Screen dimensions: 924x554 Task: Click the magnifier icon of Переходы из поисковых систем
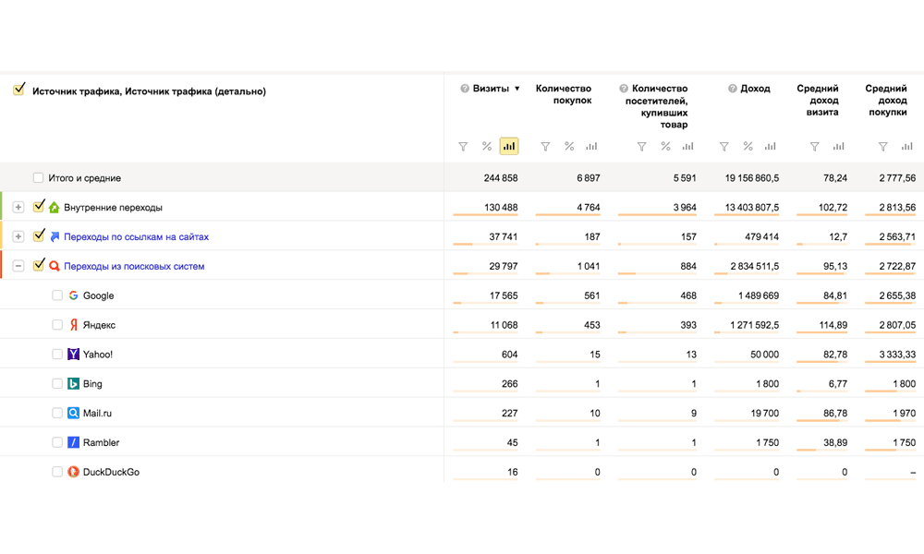pyautogui.click(x=55, y=266)
